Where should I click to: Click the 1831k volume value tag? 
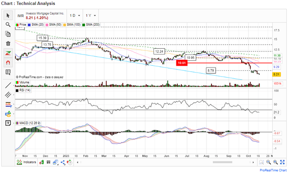[x=277, y=84]
